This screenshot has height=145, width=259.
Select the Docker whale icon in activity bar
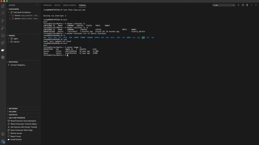pyautogui.click(x=3, y=50)
